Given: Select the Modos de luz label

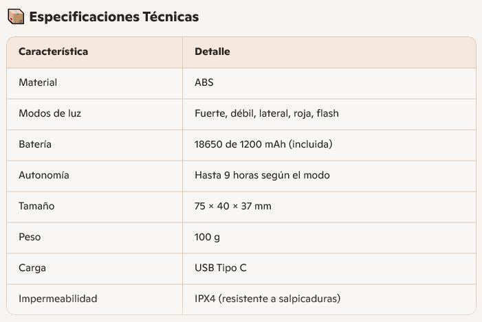Looking at the screenshot, I should click(x=50, y=113).
